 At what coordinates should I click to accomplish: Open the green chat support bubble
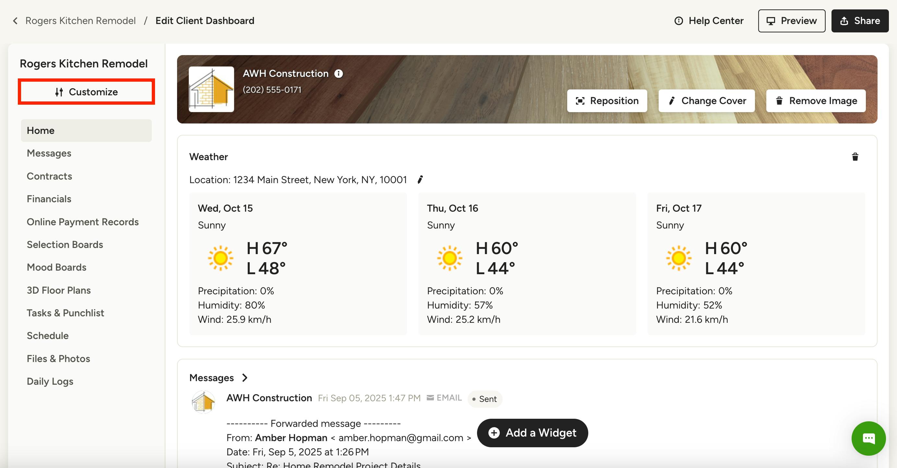(868, 439)
